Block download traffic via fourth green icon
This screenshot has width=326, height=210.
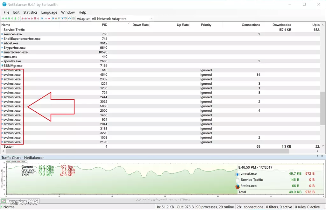pyautogui.click(x=12, y=18)
